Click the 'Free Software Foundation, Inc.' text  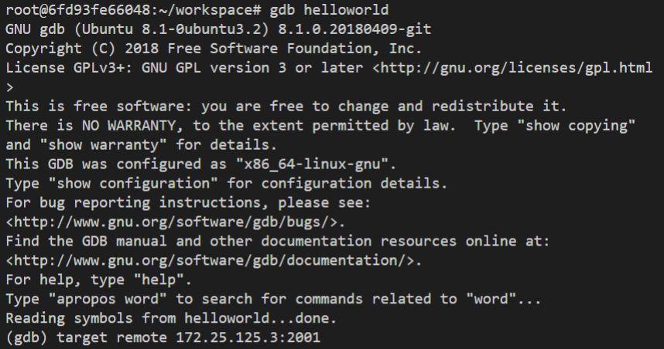click(295, 49)
